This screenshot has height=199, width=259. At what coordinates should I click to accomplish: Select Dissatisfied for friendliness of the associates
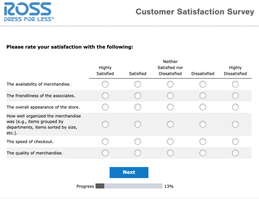point(203,96)
